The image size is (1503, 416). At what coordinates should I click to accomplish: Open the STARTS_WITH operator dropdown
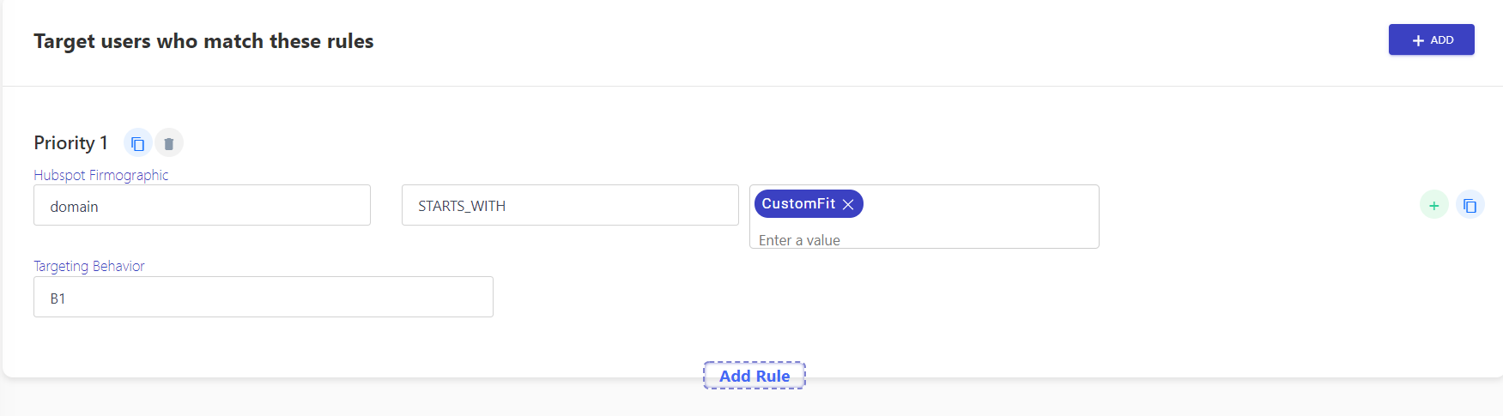click(x=570, y=205)
